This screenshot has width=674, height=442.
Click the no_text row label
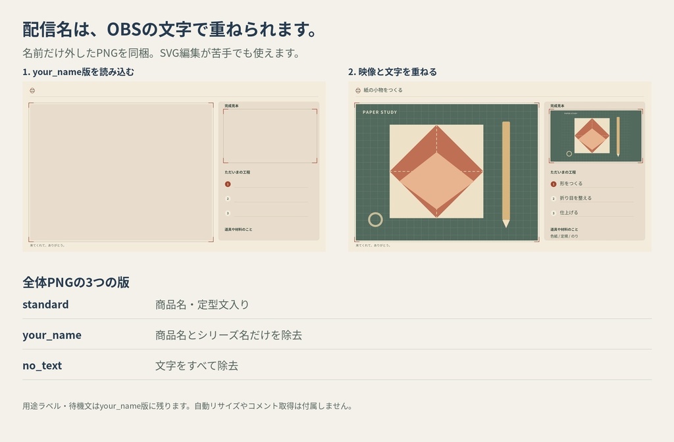click(42, 366)
